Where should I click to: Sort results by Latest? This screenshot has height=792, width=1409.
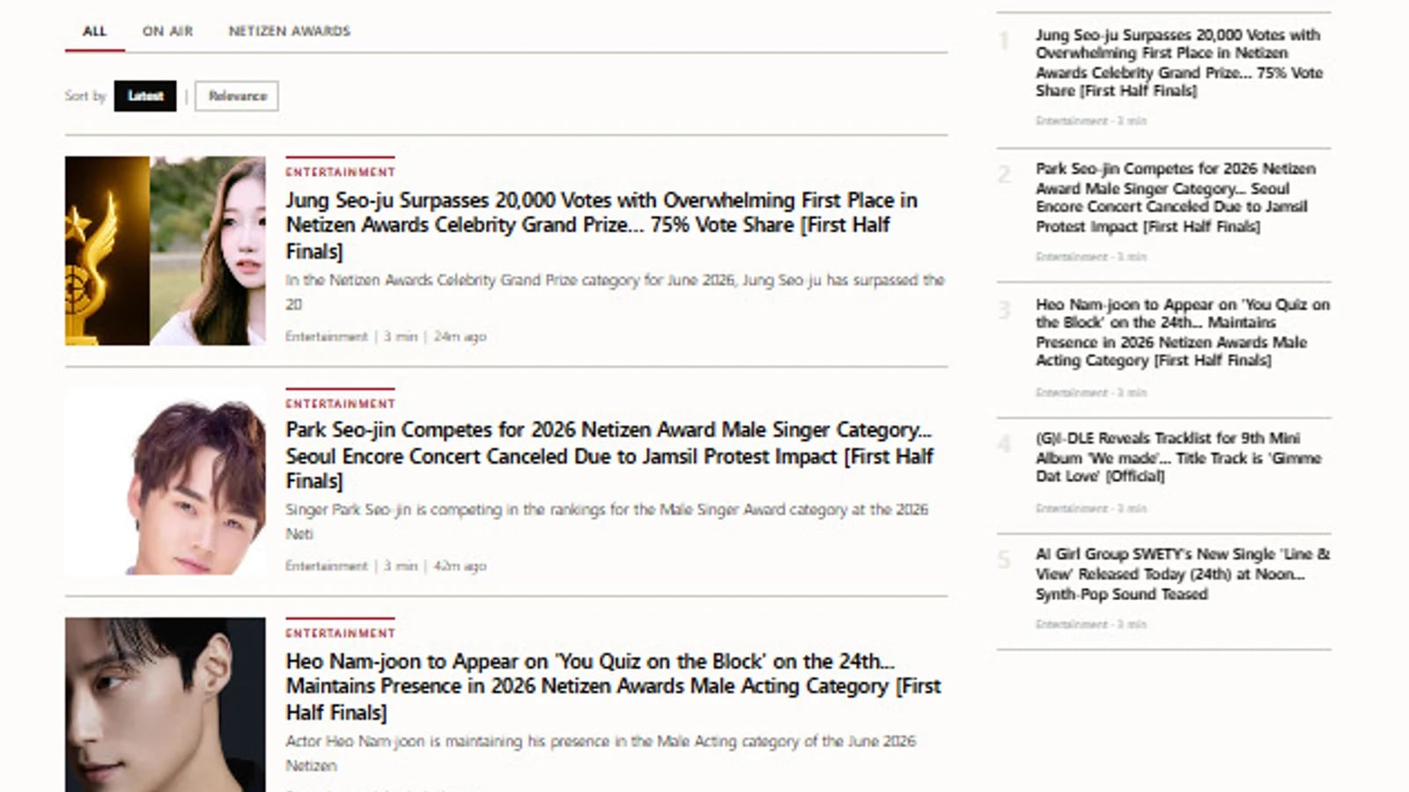pos(145,96)
